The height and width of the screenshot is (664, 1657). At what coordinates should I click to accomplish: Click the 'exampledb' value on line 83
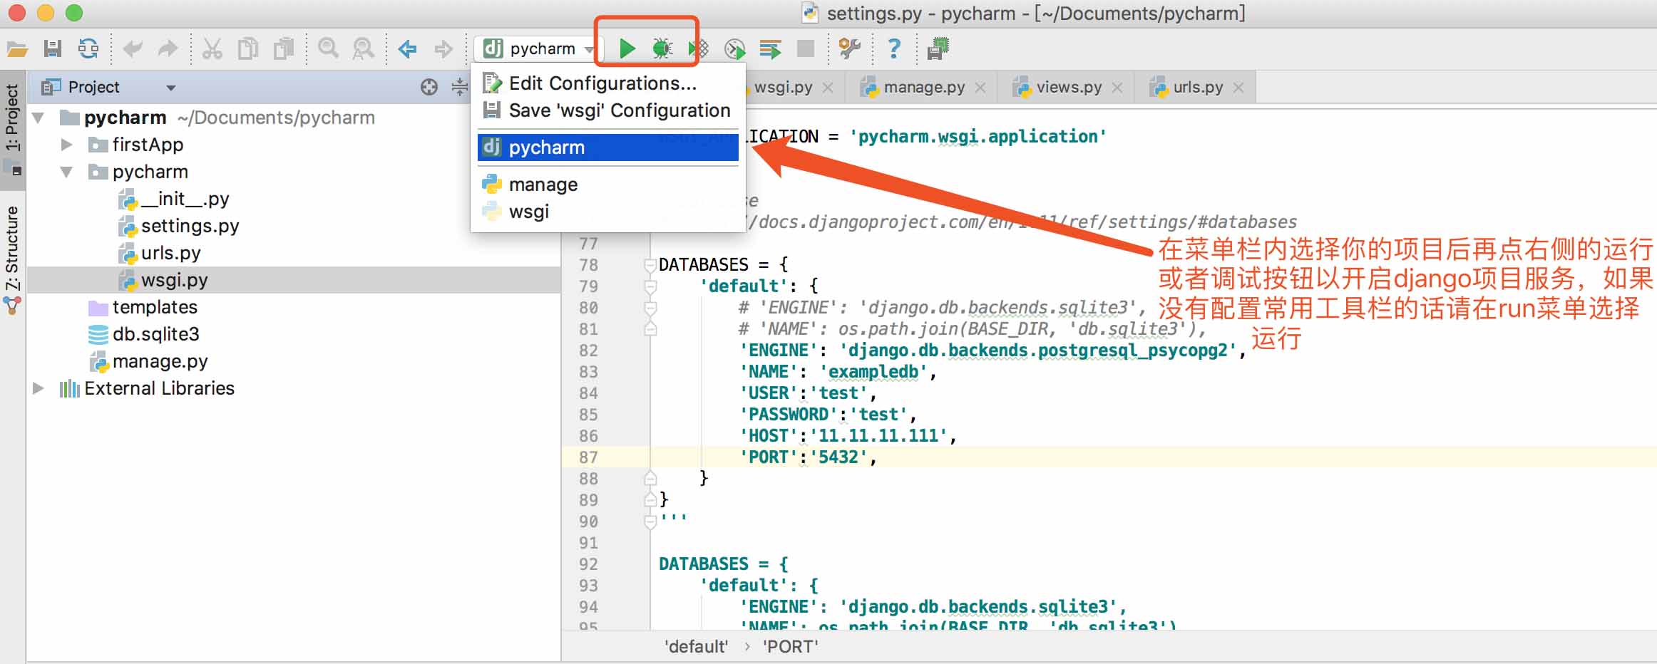pos(873,372)
